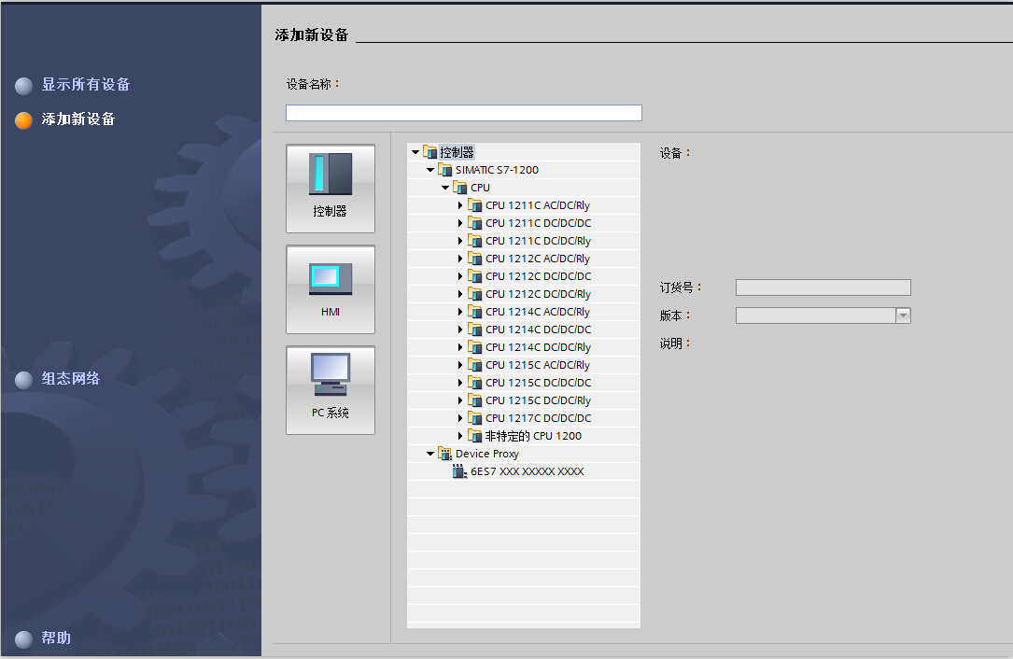Select the HMI device category button
Screen dimensions: 1013x659
click(x=331, y=288)
